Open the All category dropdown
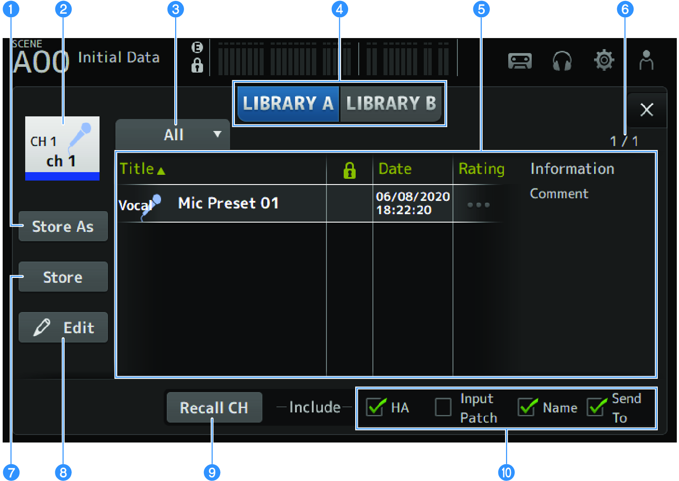The width and height of the screenshot is (679, 481). 173,135
